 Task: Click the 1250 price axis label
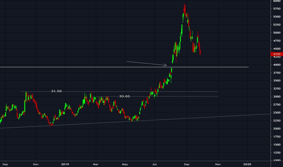pos(277,152)
